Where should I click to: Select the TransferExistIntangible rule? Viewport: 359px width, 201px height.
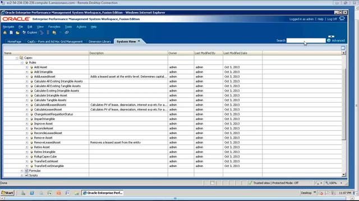point(49,166)
